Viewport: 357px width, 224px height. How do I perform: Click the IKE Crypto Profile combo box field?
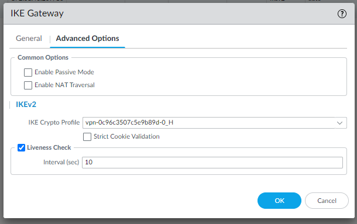pos(214,123)
